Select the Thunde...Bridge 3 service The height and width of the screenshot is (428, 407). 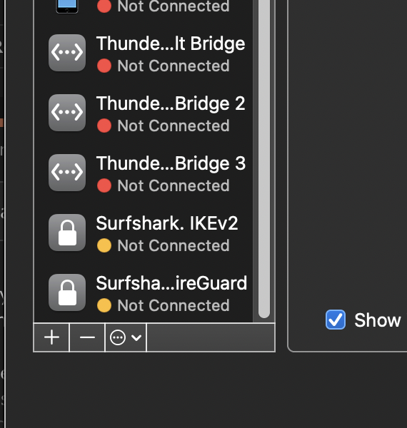point(144,173)
